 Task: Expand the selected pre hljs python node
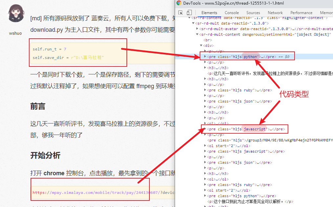[x=205, y=56]
